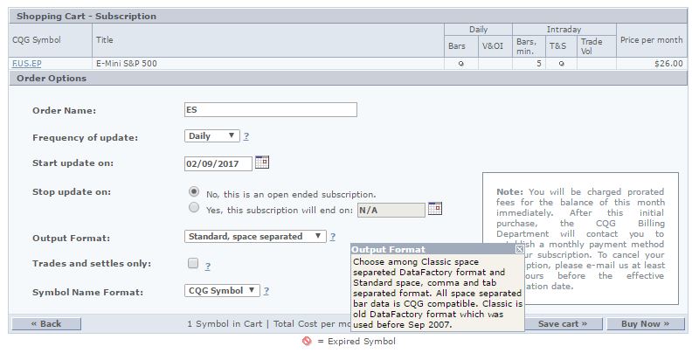Click the E-Mini S&P 500 title cell
The width and height of the screenshot is (692, 360).
pos(268,64)
